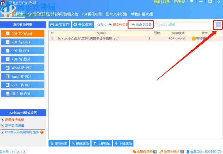Open 开通VIP link
The image size is (223, 154).
[x=179, y=2]
